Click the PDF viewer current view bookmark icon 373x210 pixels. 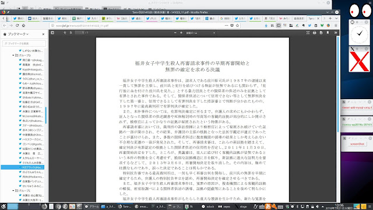328,33
